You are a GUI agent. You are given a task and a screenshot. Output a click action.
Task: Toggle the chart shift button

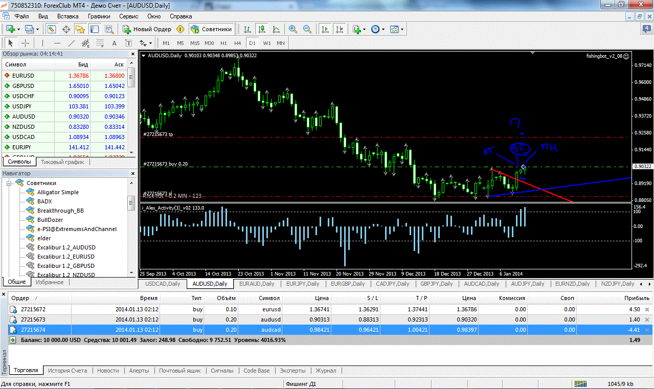point(339,29)
